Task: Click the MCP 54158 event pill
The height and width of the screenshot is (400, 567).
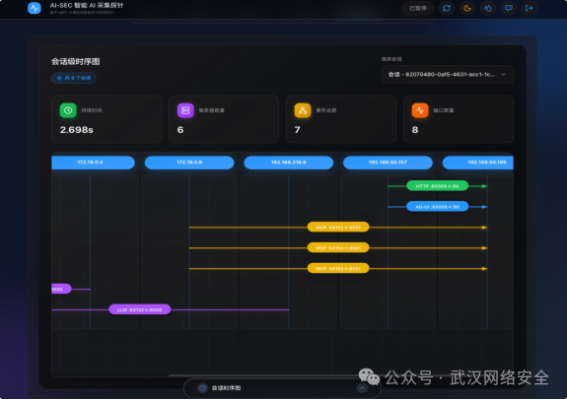Action: 338,269
